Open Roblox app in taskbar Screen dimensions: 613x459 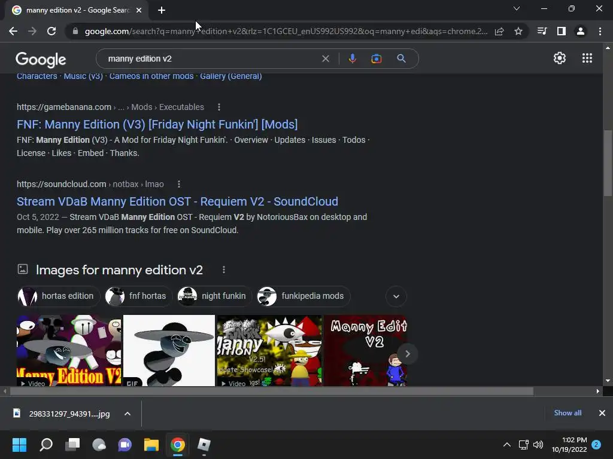coord(204,445)
